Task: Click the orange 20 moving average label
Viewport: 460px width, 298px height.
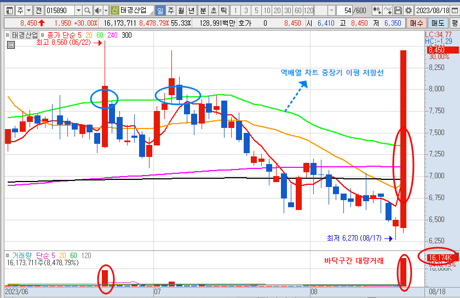Action: coord(89,35)
